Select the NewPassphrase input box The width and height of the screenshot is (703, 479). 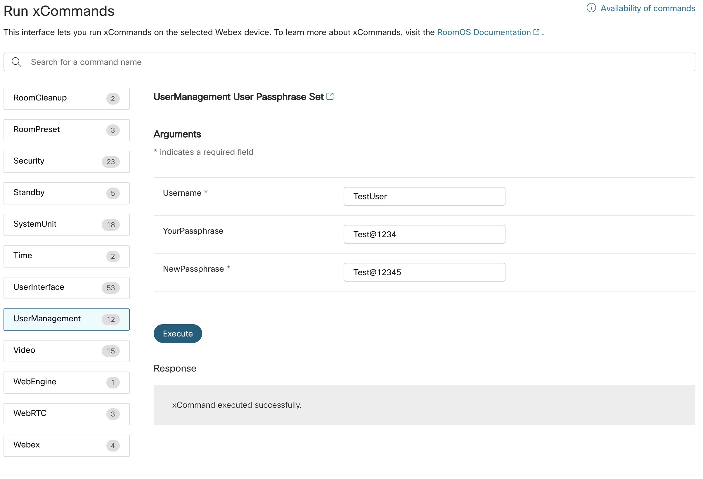tap(424, 272)
